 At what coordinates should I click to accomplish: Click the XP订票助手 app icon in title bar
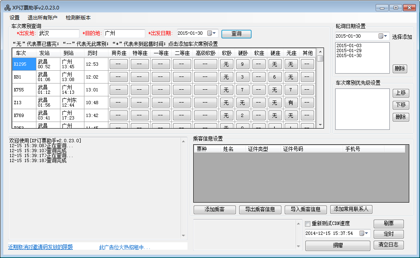click(7, 7)
